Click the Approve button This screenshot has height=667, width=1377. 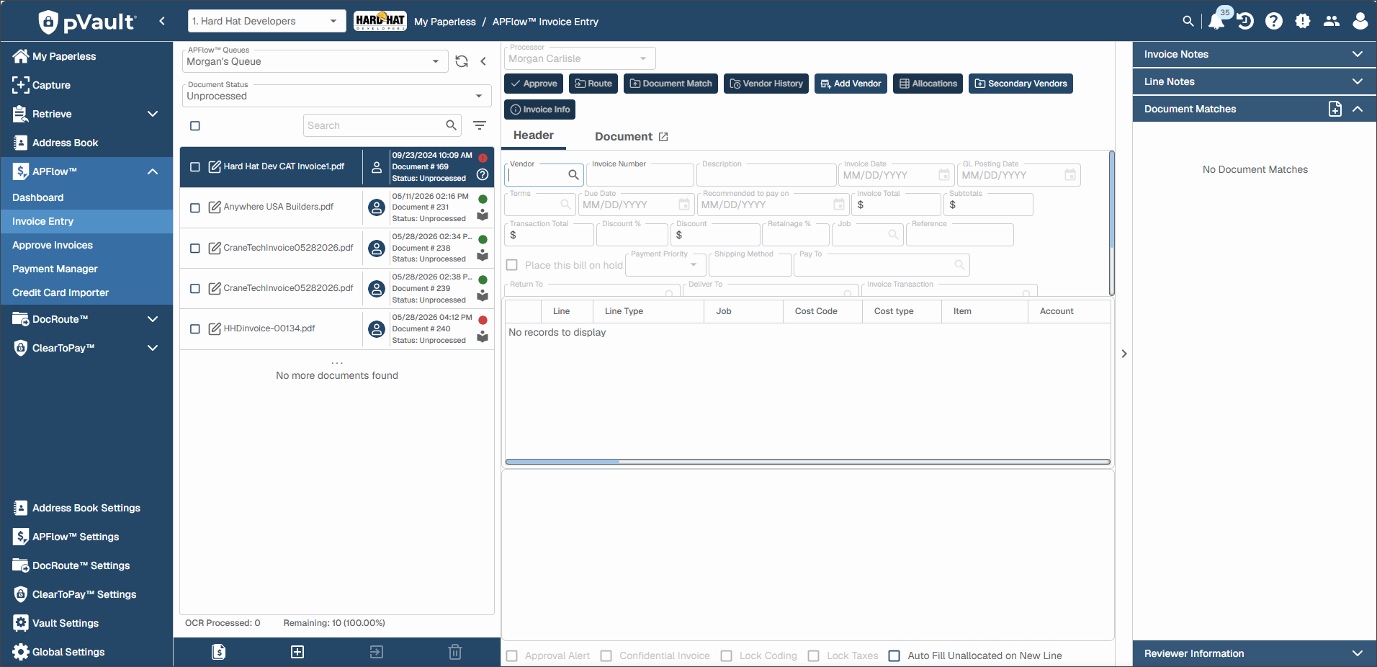[534, 84]
